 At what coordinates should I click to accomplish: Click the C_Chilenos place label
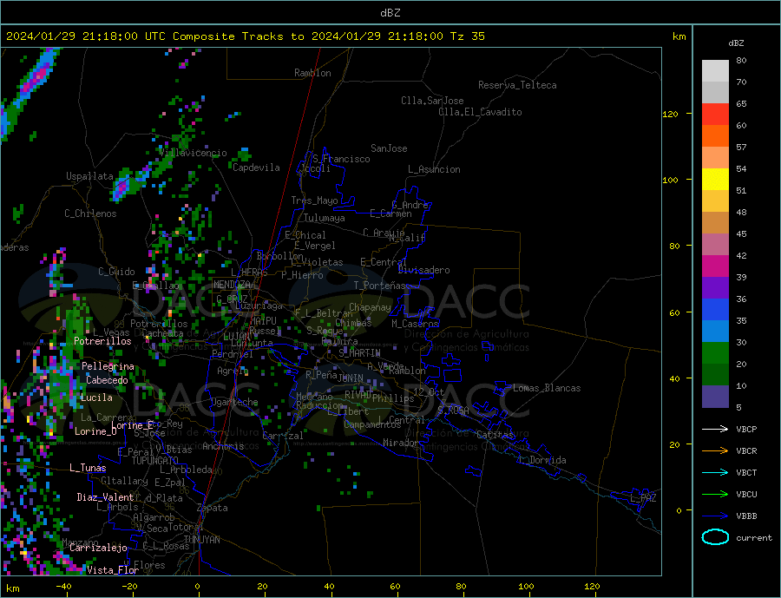[x=90, y=214]
